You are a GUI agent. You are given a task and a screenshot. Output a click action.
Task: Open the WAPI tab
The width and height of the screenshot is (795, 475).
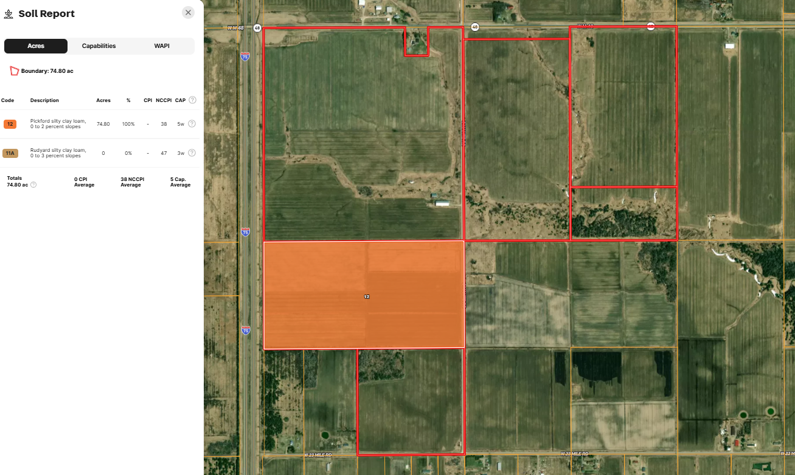pos(162,46)
